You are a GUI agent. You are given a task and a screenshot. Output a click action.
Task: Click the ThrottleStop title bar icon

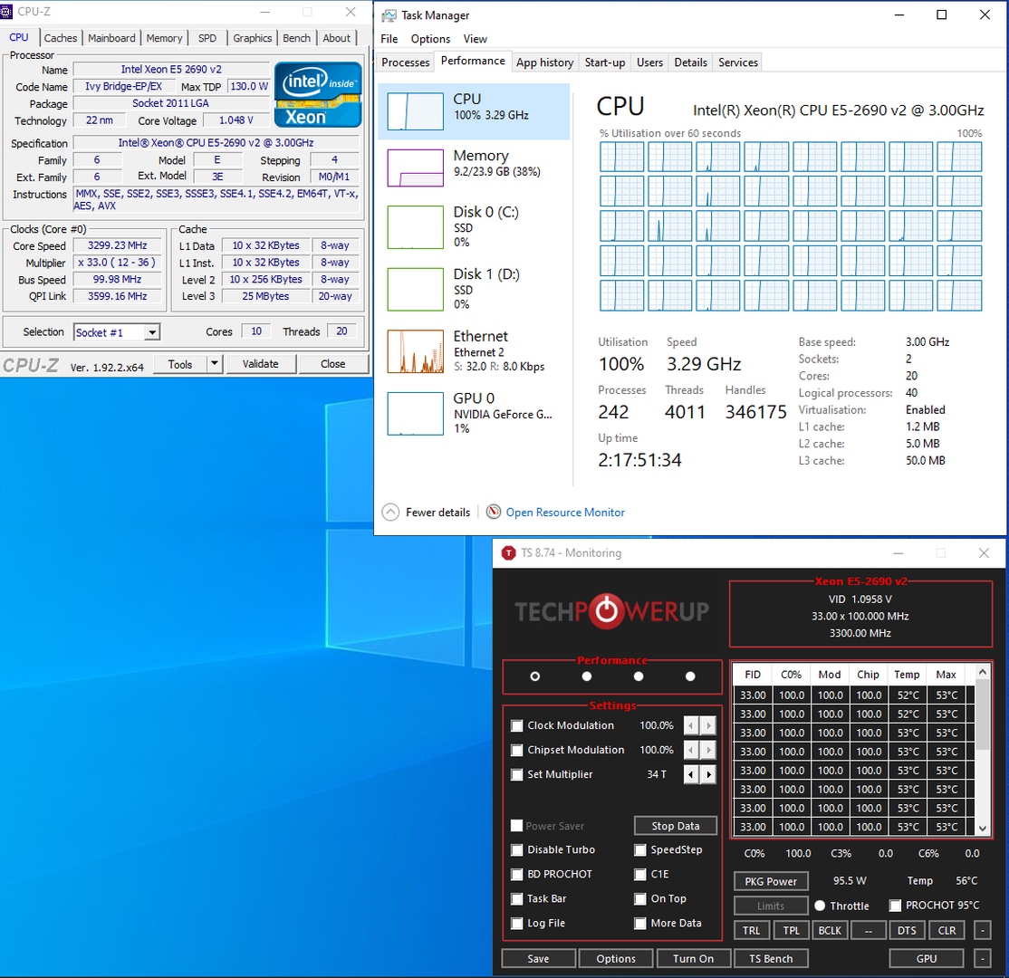(508, 552)
